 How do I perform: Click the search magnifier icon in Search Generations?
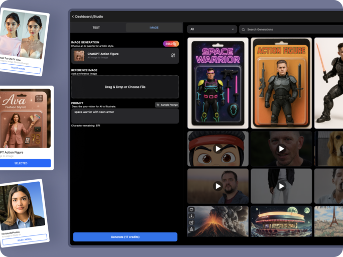(x=244, y=30)
